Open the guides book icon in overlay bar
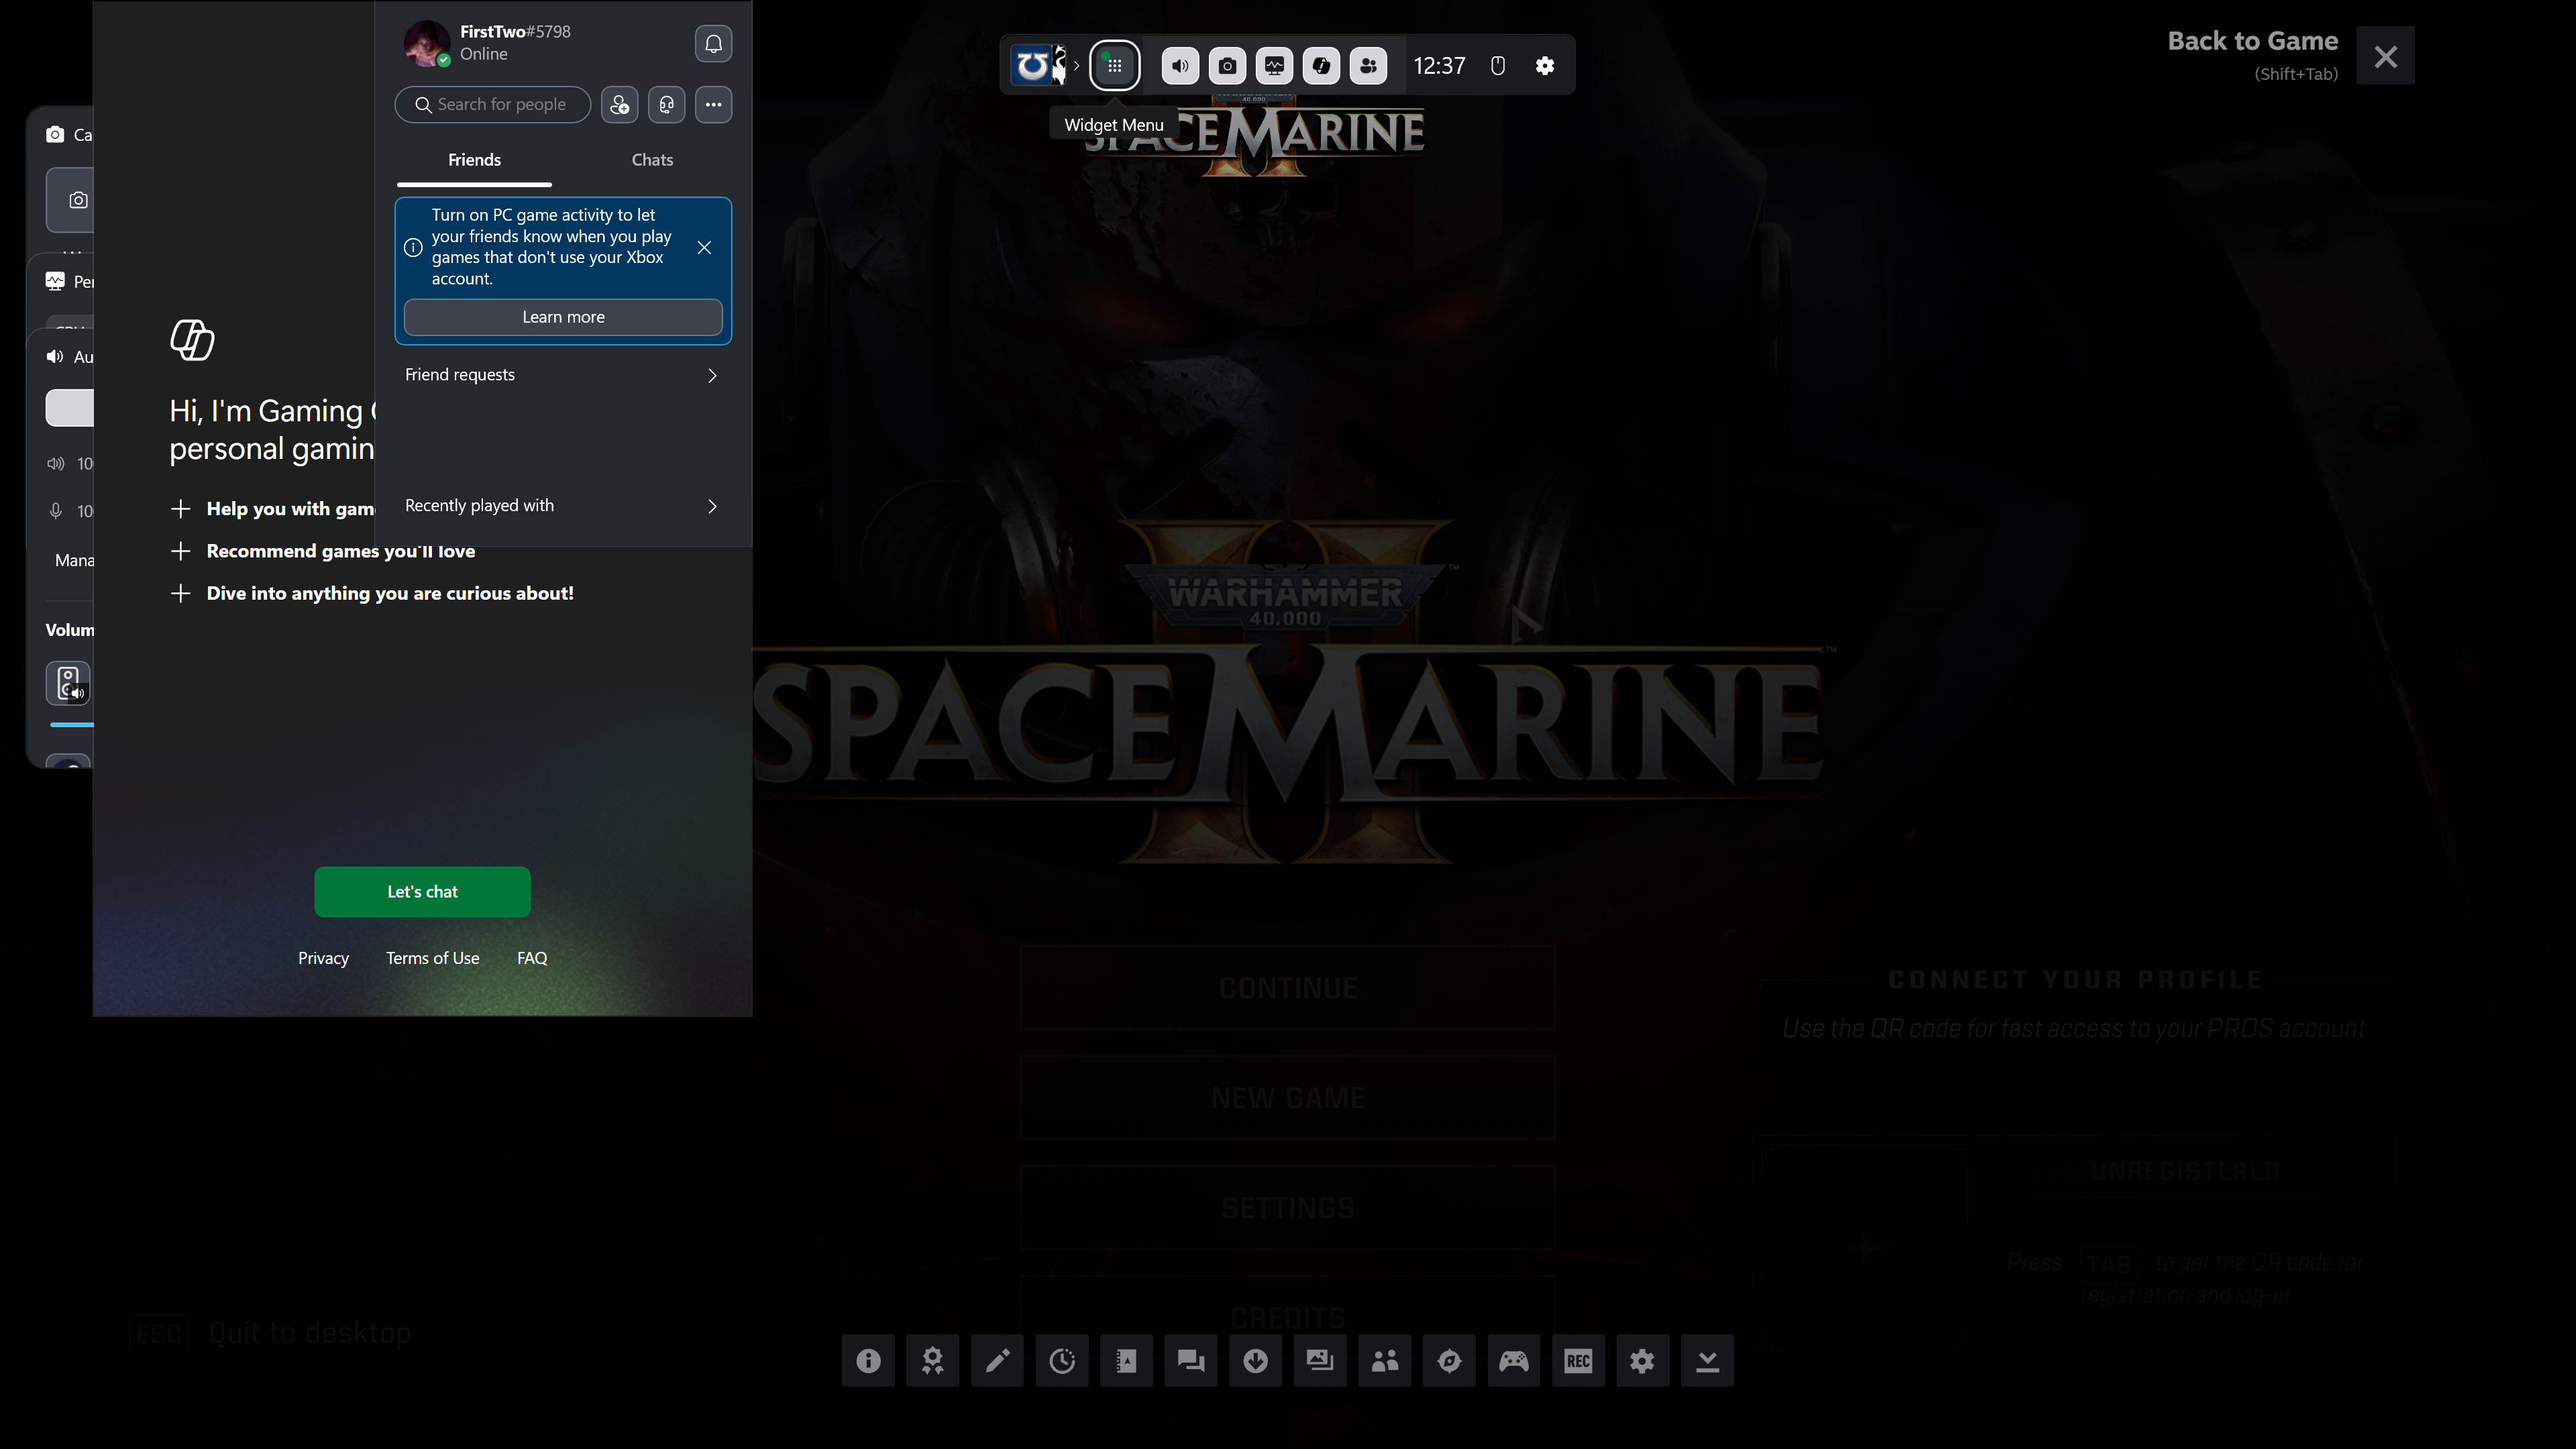2576x1449 pixels. tap(1126, 1361)
